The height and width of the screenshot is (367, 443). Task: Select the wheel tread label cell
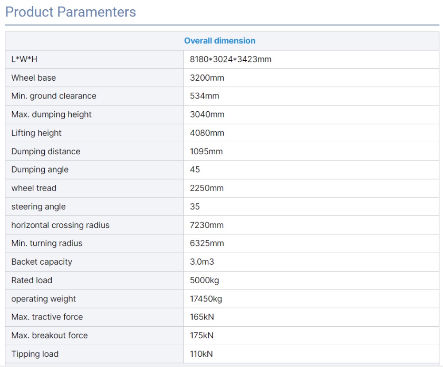click(x=34, y=188)
